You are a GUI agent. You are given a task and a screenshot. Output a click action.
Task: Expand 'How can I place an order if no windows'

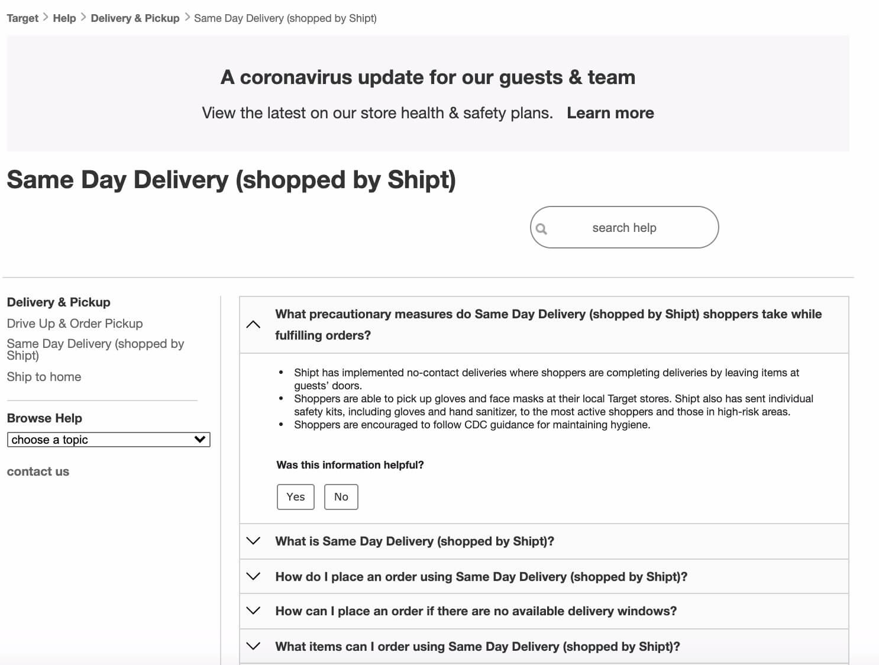point(476,611)
